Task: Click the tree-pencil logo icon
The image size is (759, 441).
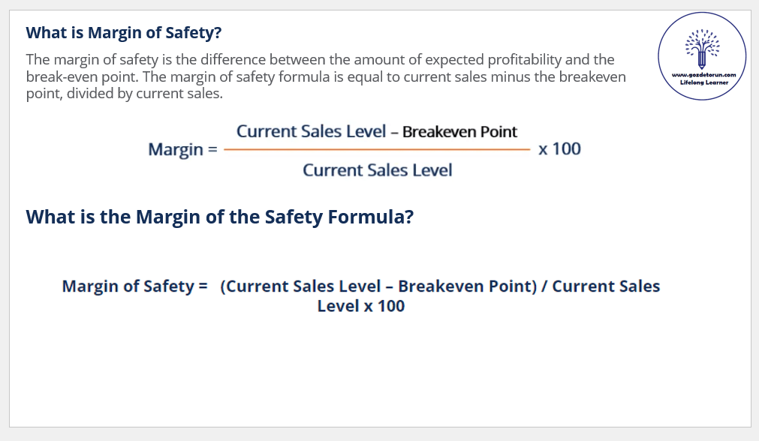Action: click(x=702, y=49)
